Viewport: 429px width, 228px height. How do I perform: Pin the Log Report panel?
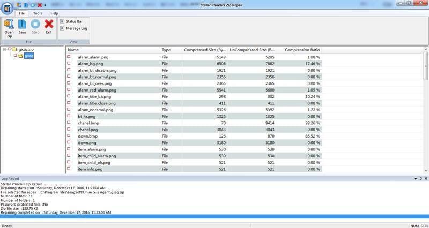coord(420,178)
